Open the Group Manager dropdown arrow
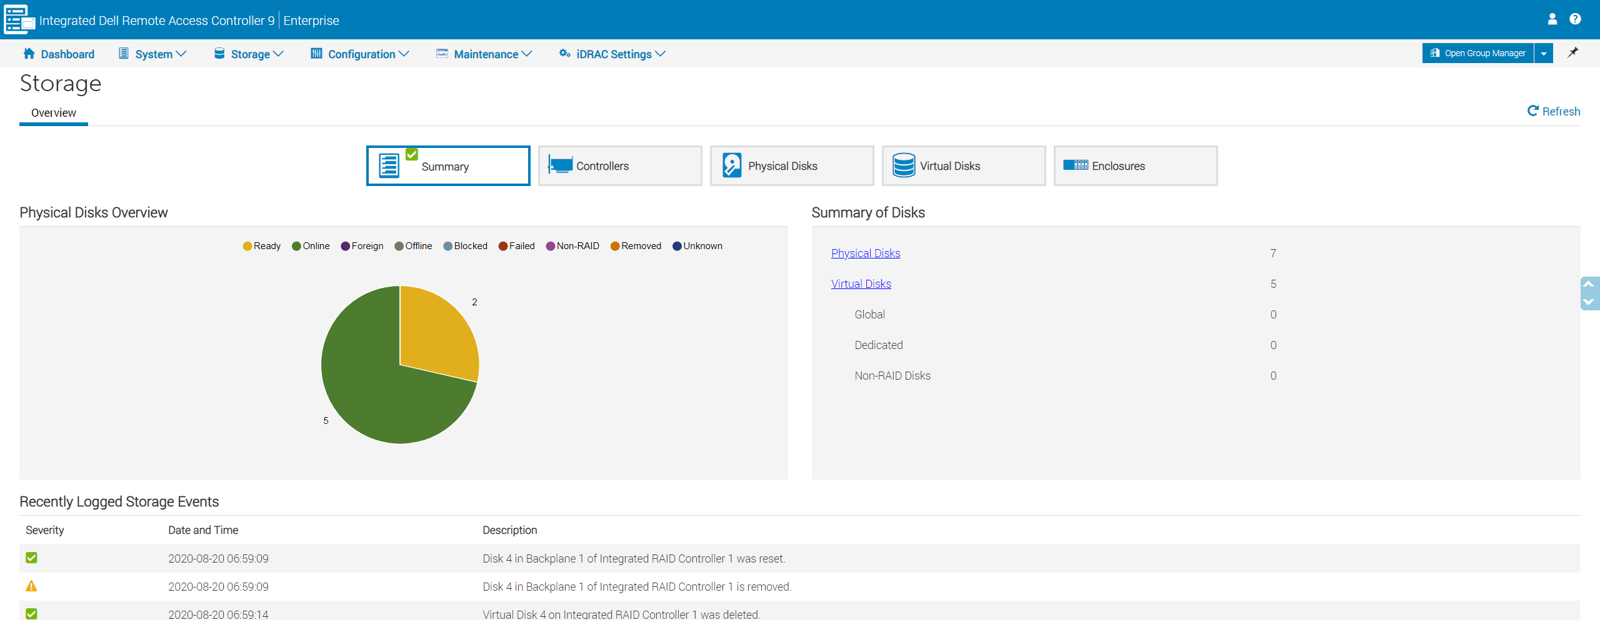The width and height of the screenshot is (1600, 620). tap(1544, 54)
